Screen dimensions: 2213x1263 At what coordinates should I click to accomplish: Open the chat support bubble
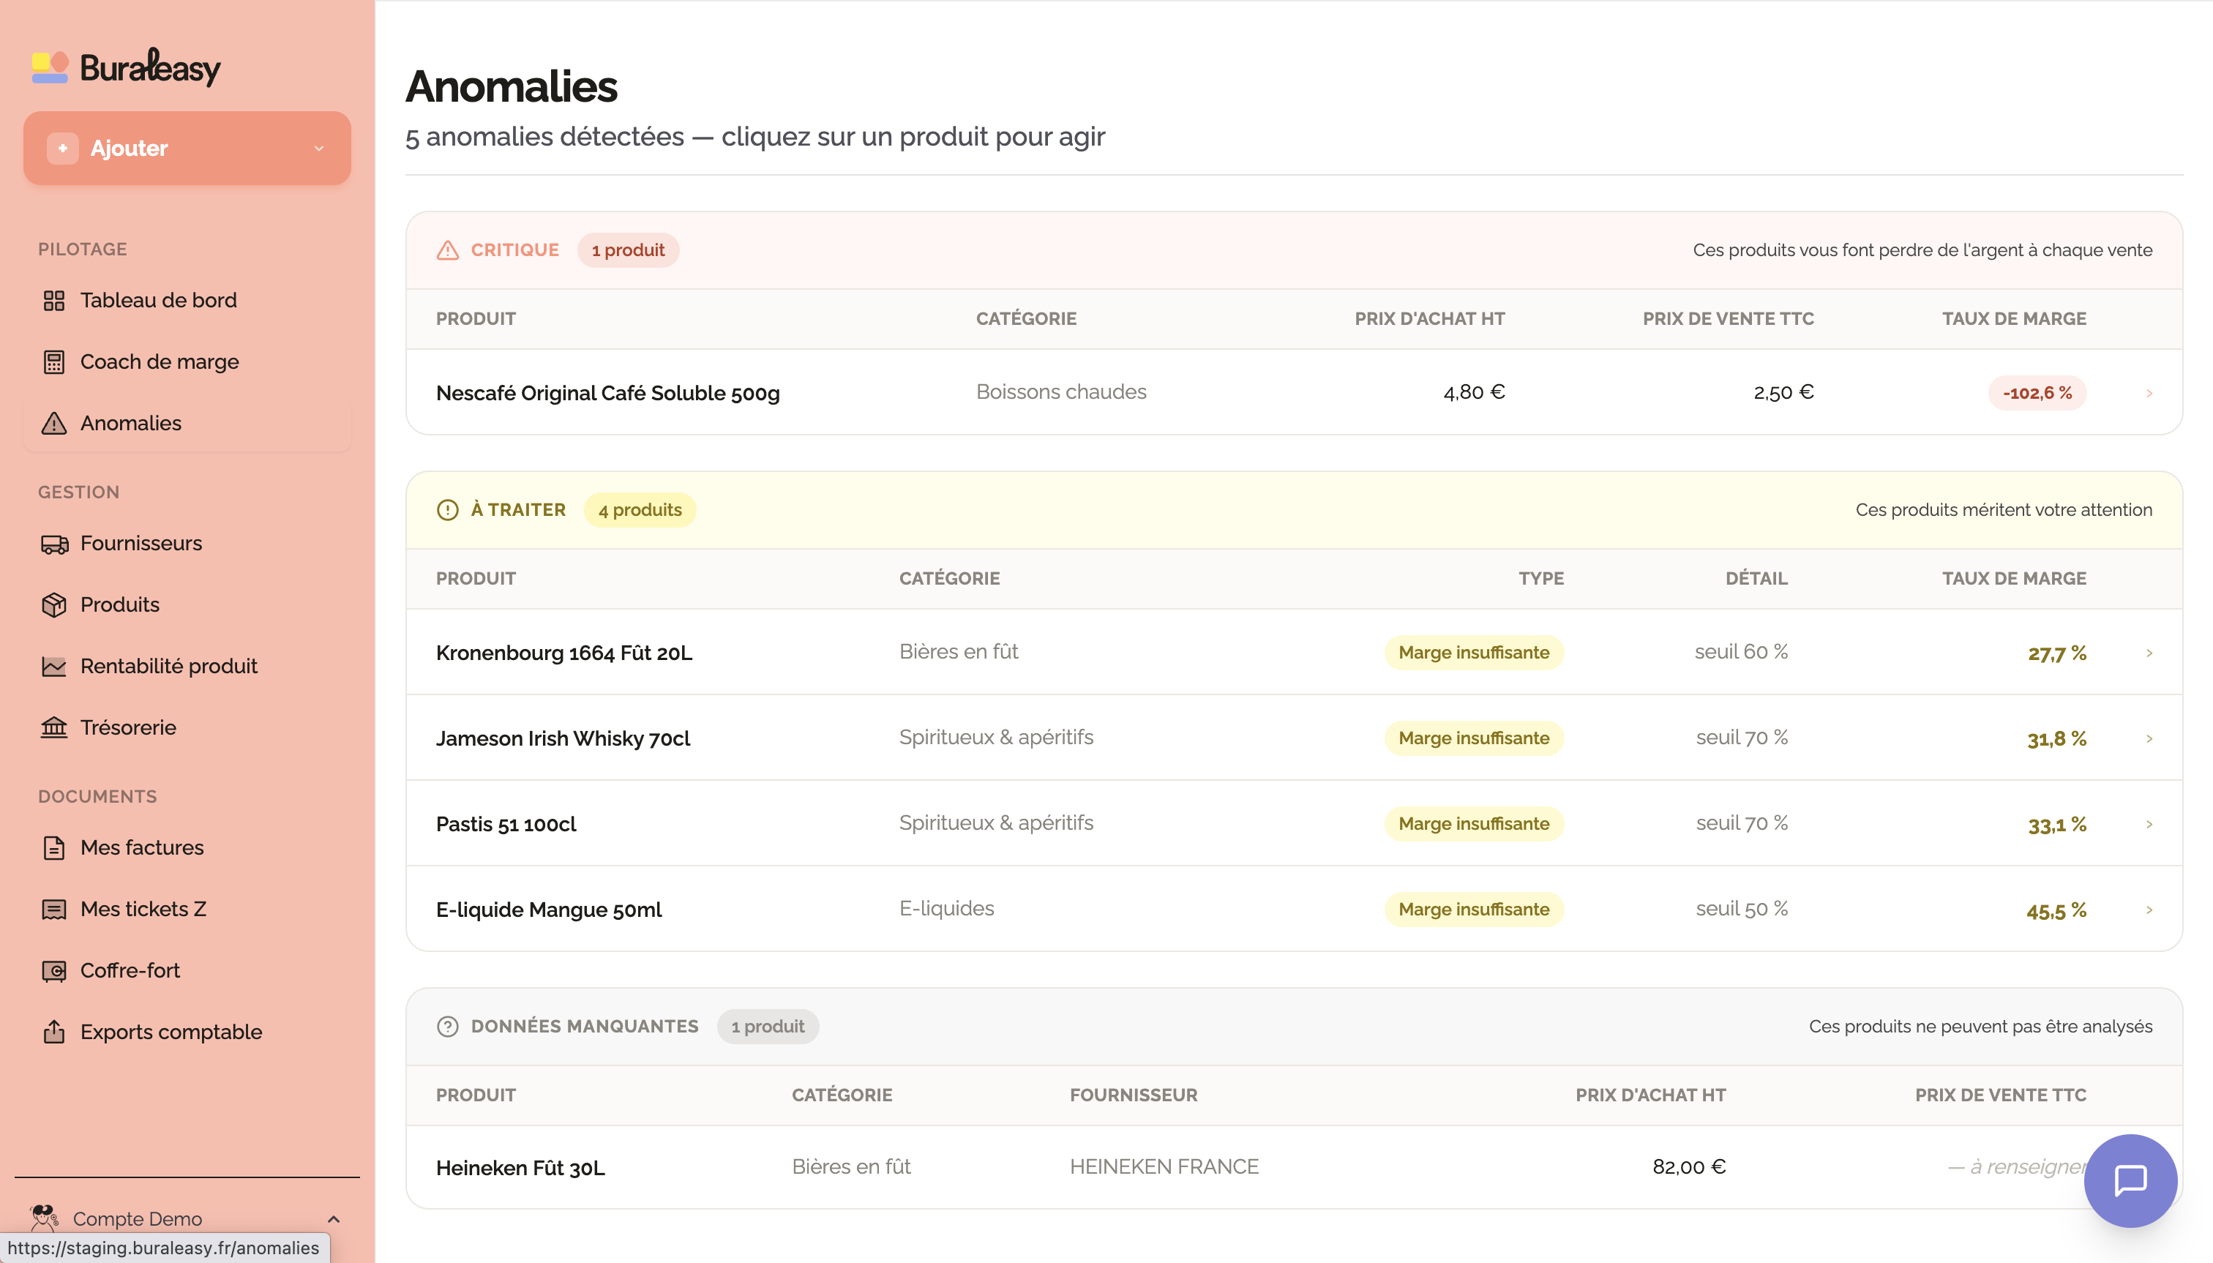click(x=2130, y=1180)
